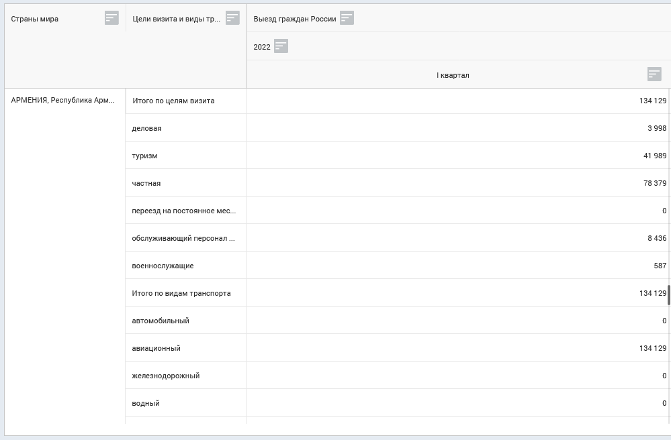Click the туризм row label

[144, 156]
